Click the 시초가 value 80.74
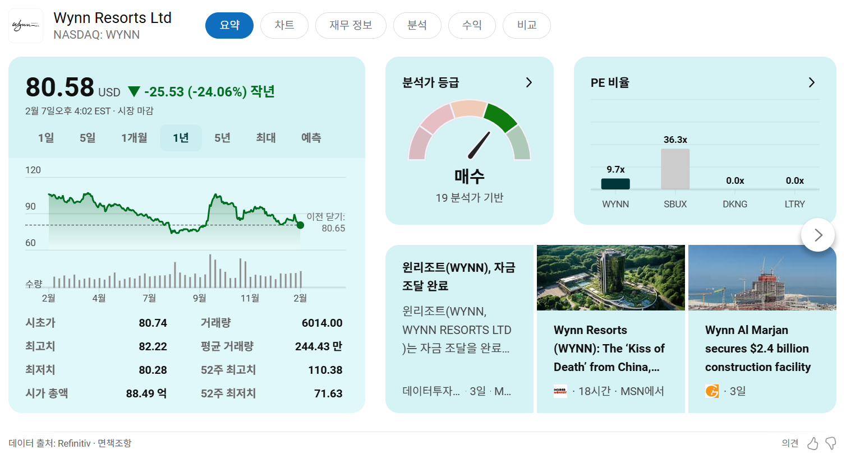The height and width of the screenshot is (459, 846). pyautogui.click(x=153, y=323)
